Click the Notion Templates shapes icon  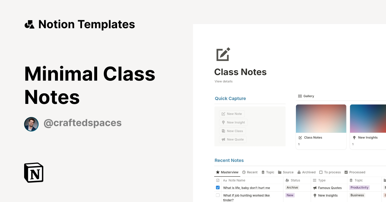(29, 24)
